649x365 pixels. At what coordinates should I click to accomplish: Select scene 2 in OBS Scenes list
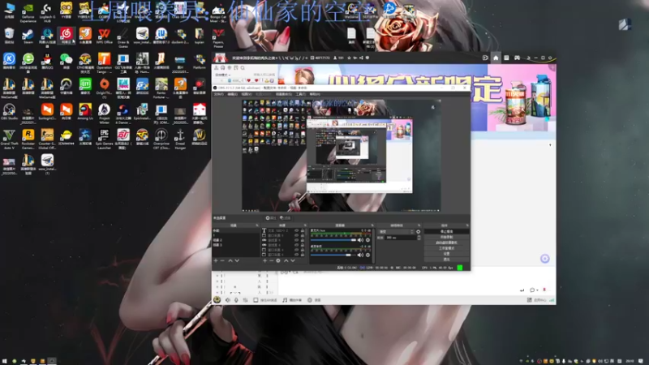point(236,240)
